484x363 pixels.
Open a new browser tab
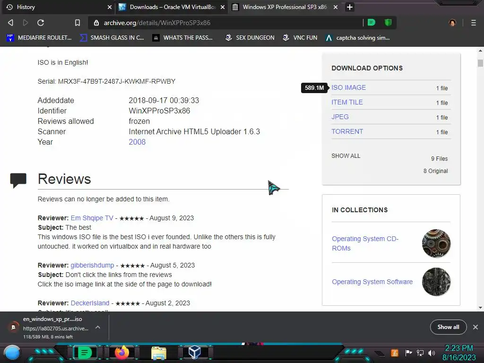coord(350,7)
